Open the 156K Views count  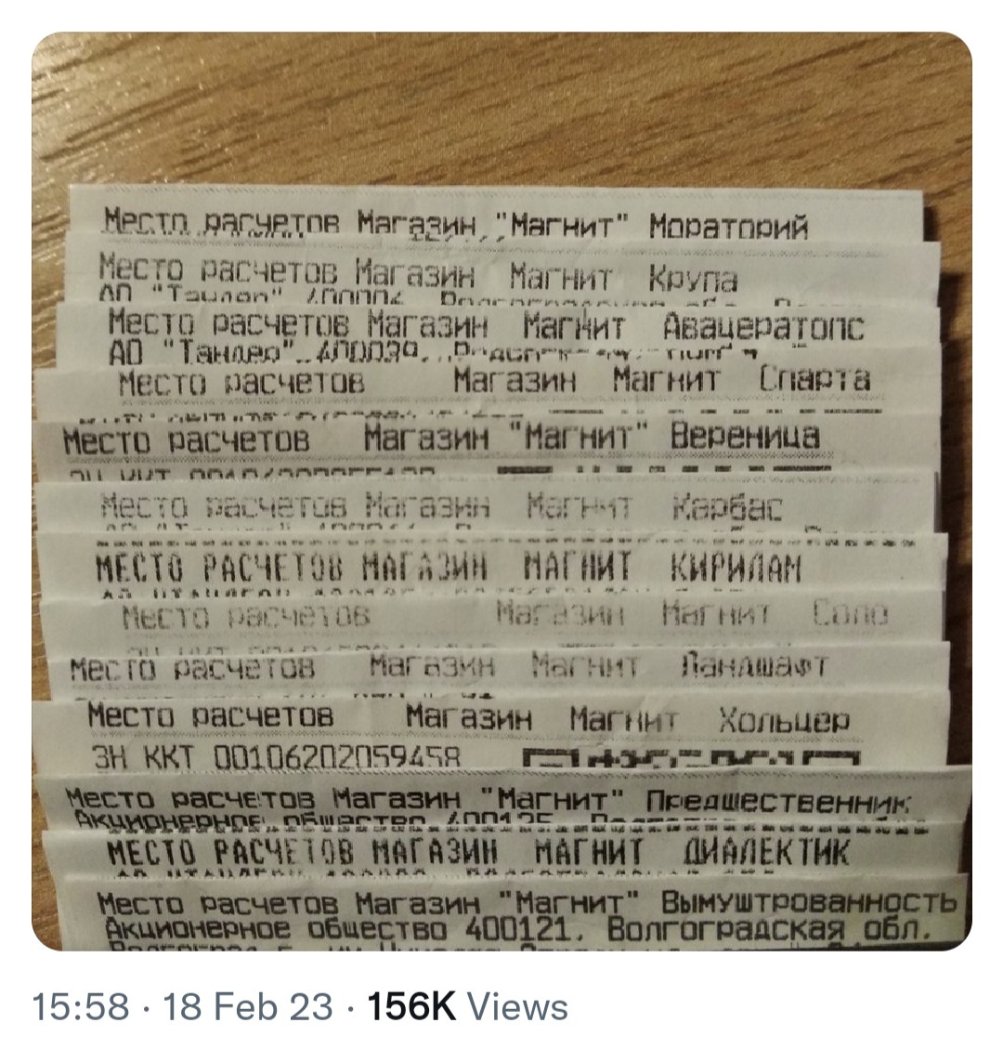click(x=467, y=1007)
